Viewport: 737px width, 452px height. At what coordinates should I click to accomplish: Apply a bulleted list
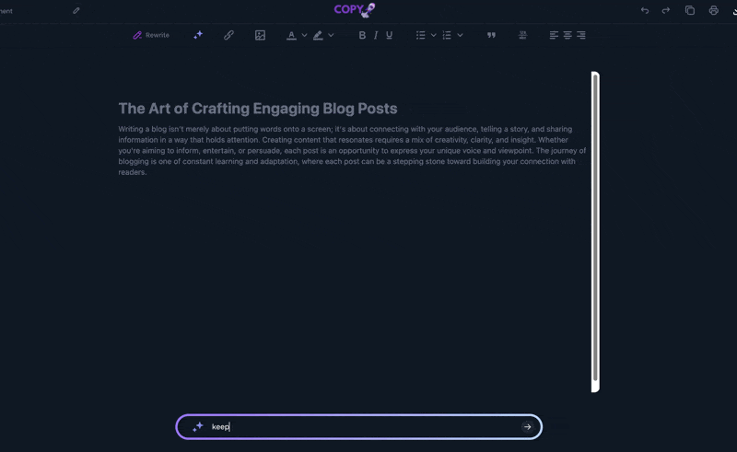click(x=420, y=35)
